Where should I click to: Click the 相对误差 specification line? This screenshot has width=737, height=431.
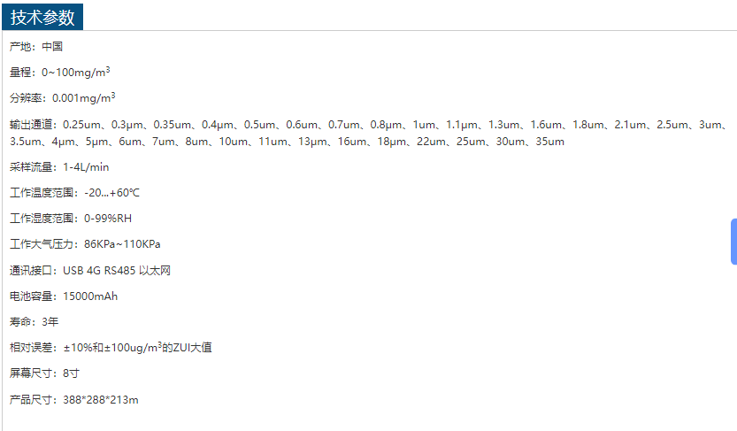pos(111,348)
